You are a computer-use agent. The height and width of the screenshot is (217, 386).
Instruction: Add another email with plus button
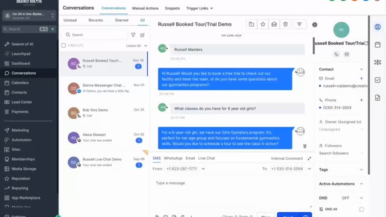361,78
